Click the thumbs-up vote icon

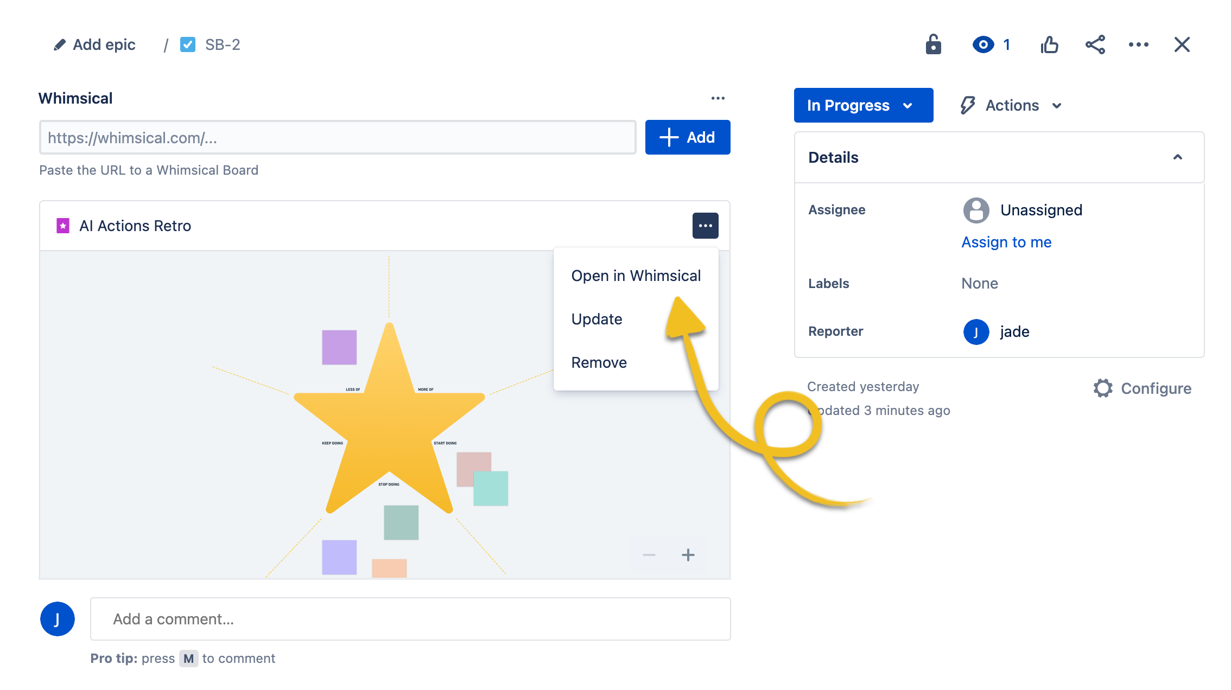coord(1049,44)
